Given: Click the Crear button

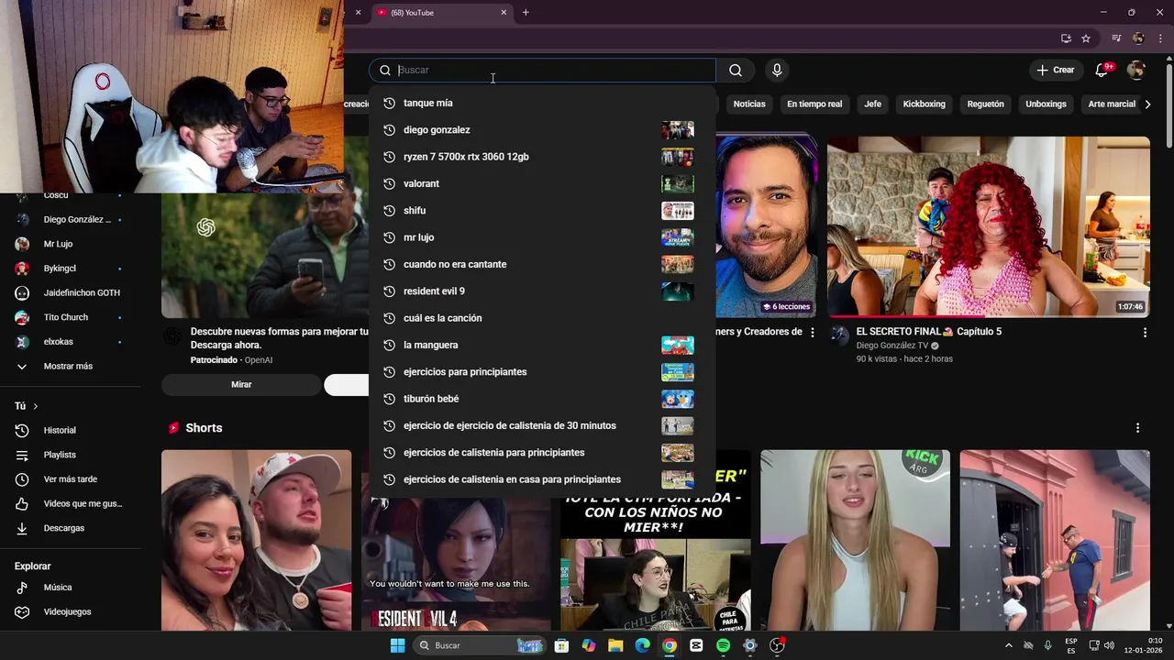Looking at the screenshot, I should 1055,71.
